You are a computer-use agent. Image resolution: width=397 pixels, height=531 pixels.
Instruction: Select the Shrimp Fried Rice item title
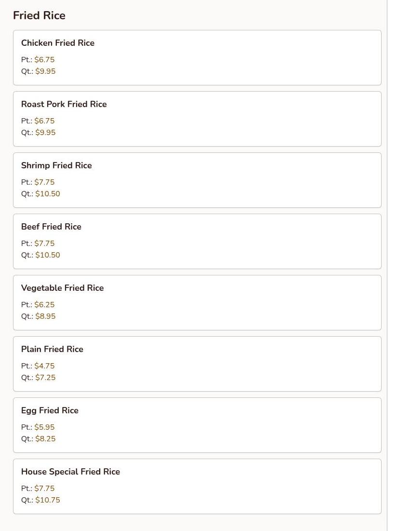[x=56, y=165]
